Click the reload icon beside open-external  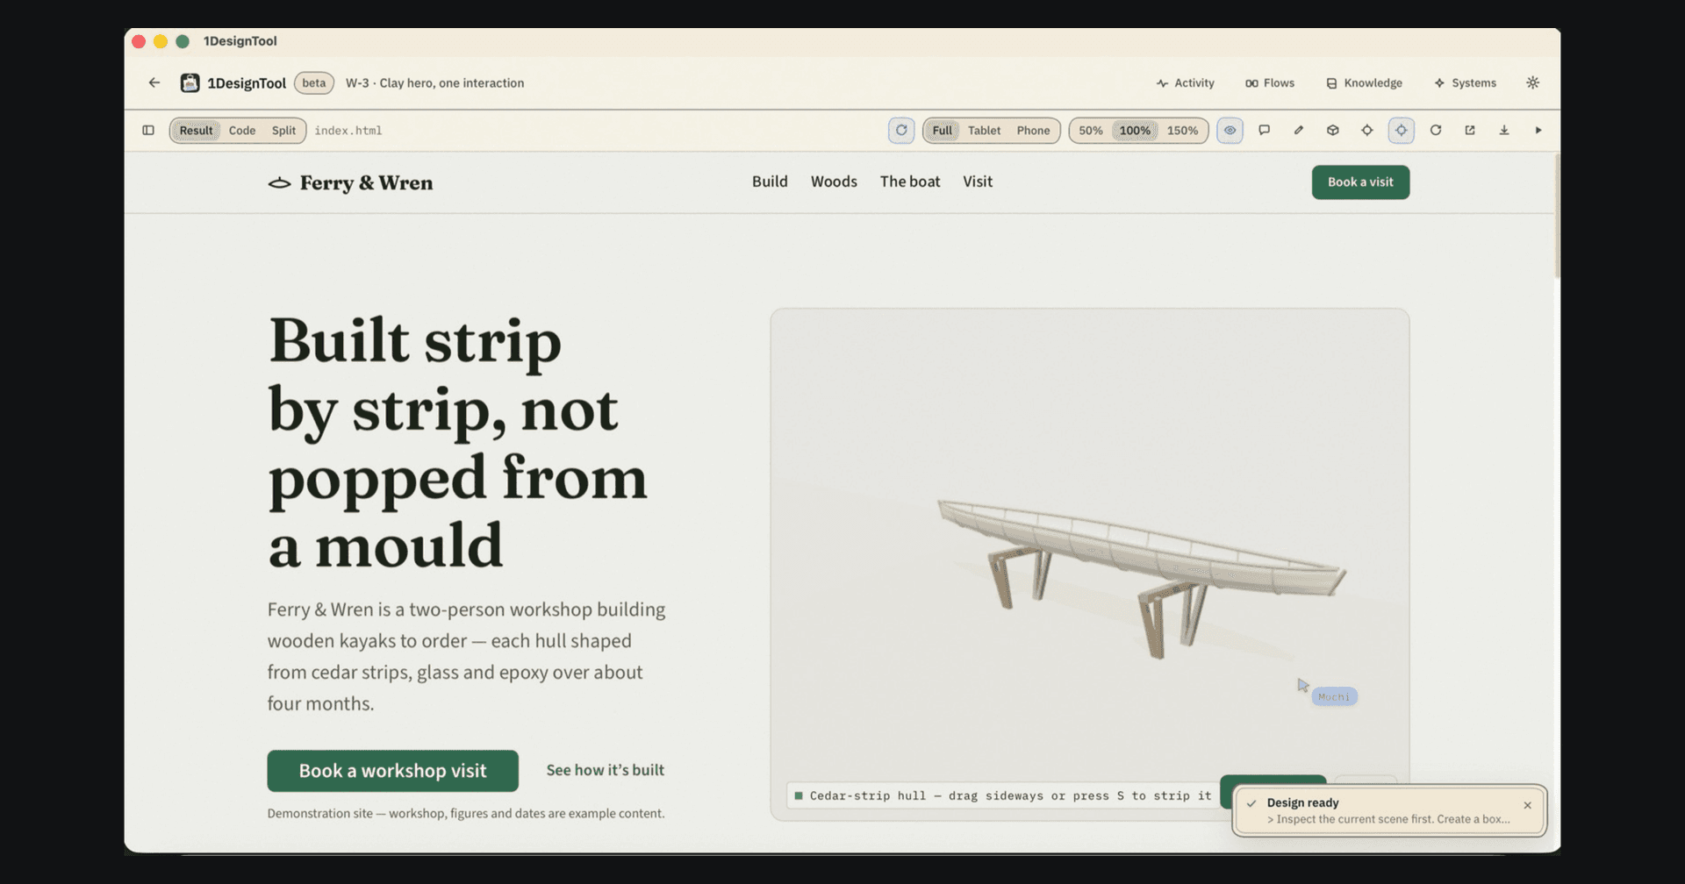tap(1436, 131)
